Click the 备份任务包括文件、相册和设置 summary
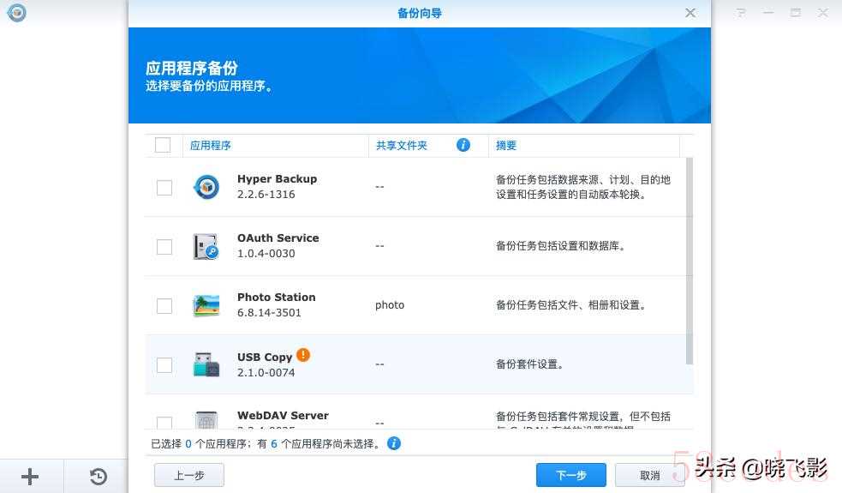The width and height of the screenshot is (842, 493). point(570,305)
